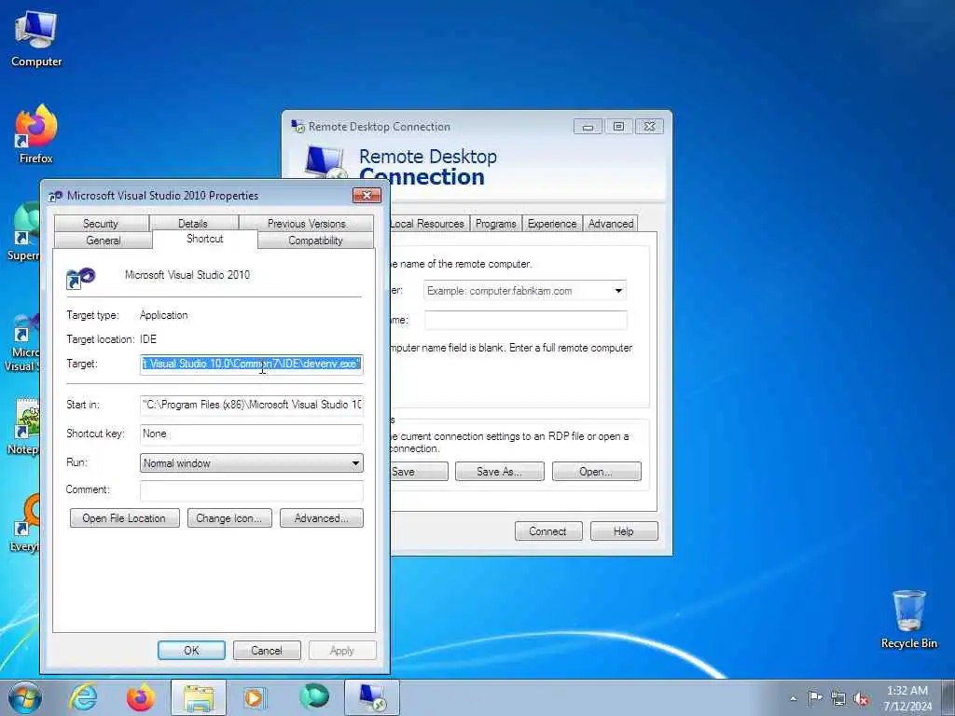Open the Computer desktop icon
The width and height of the screenshot is (955, 716).
36,39
